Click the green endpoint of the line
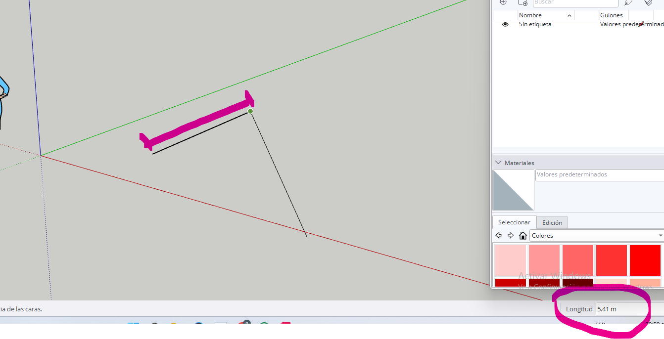Viewport: 664px width, 339px height. click(250, 111)
